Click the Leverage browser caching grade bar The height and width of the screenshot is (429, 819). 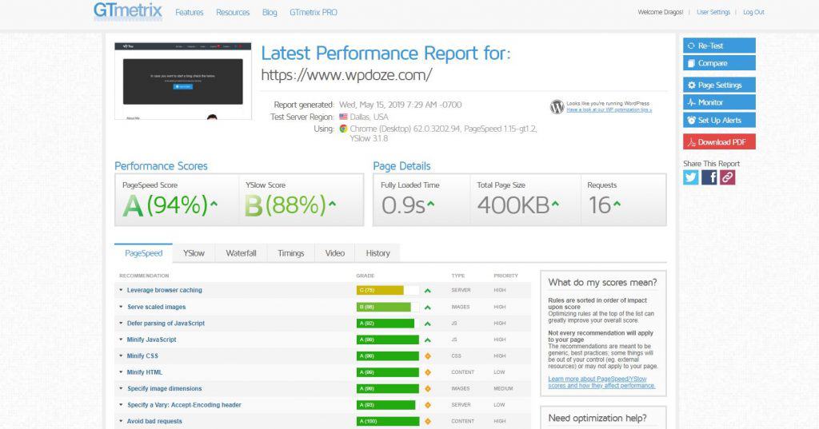tap(388, 290)
